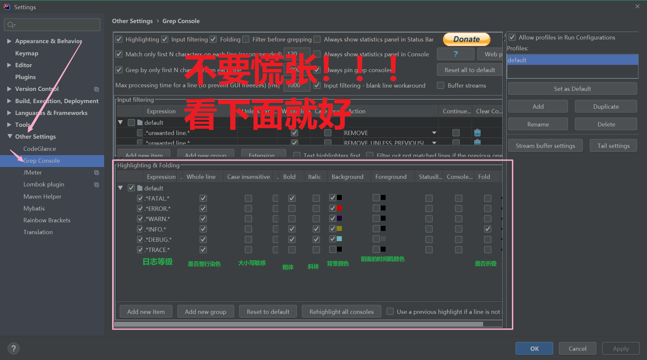Click Reset all to default button
Screen dimensions: 647x360
coord(470,70)
